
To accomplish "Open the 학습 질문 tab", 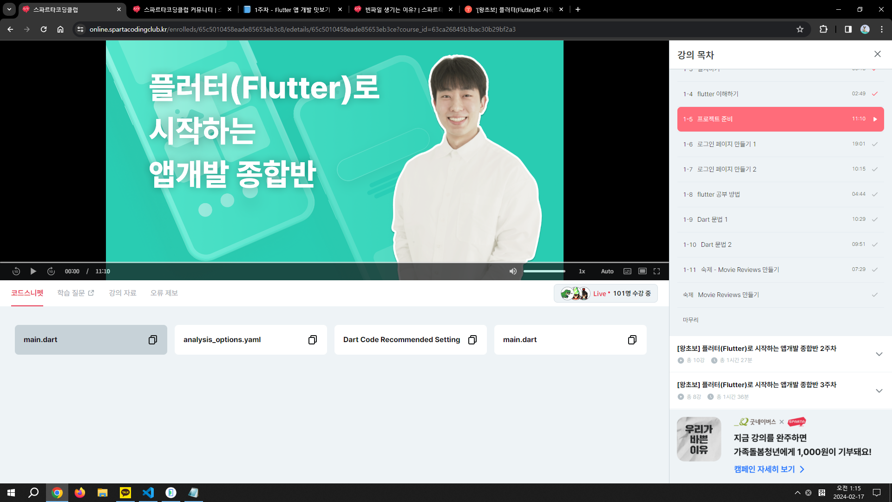I will tap(76, 293).
